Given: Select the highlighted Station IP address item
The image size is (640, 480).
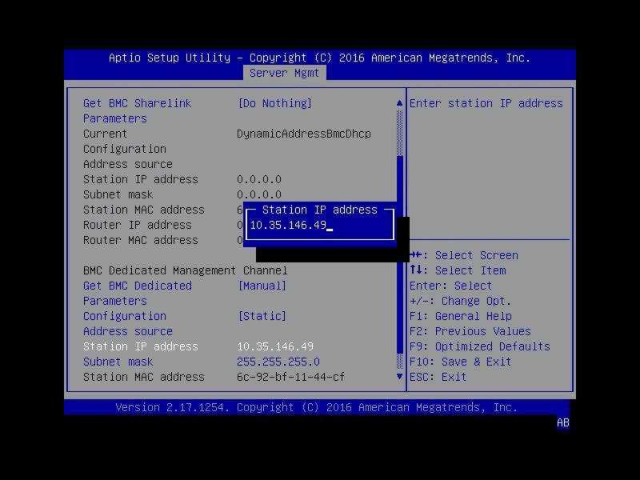Looking at the screenshot, I should coord(140,346).
